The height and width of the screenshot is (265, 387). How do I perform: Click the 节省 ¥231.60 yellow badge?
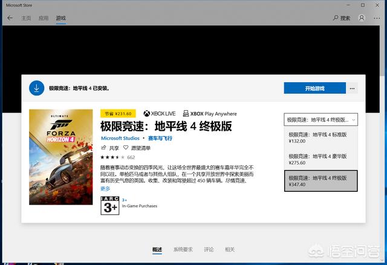coord(118,114)
